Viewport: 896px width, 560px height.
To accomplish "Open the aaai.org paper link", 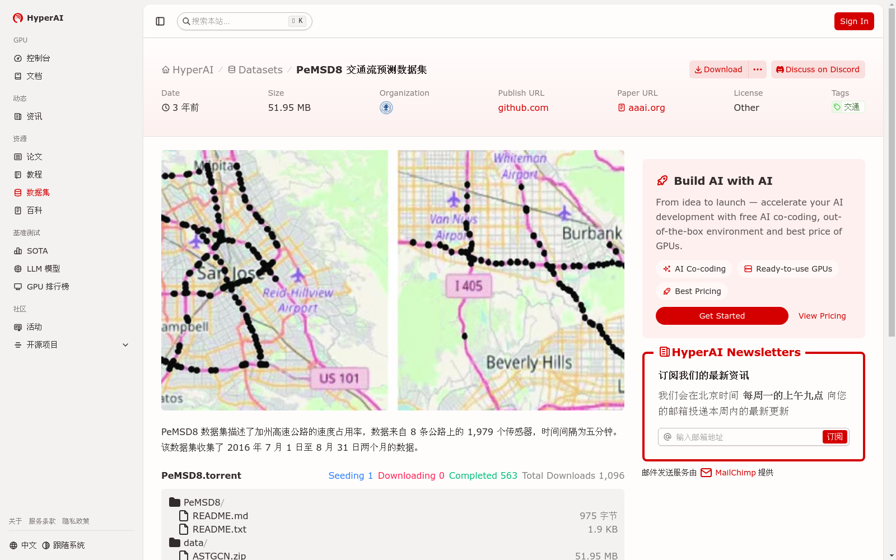I will (x=641, y=108).
